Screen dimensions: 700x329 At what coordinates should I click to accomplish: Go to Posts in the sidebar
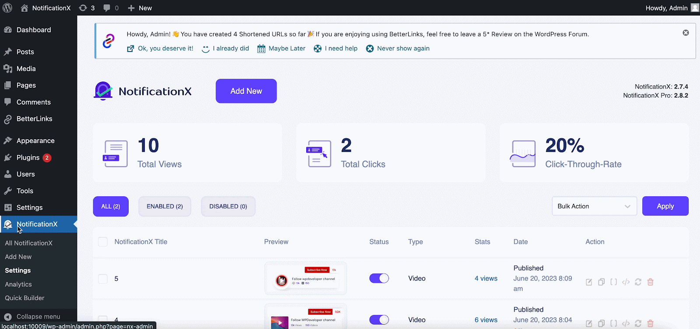point(38,51)
